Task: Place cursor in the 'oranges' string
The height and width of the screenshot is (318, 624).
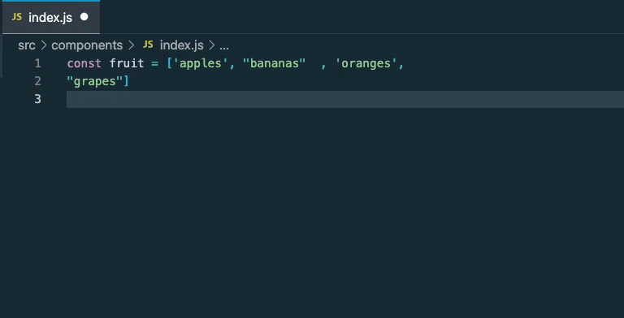Action: click(366, 63)
